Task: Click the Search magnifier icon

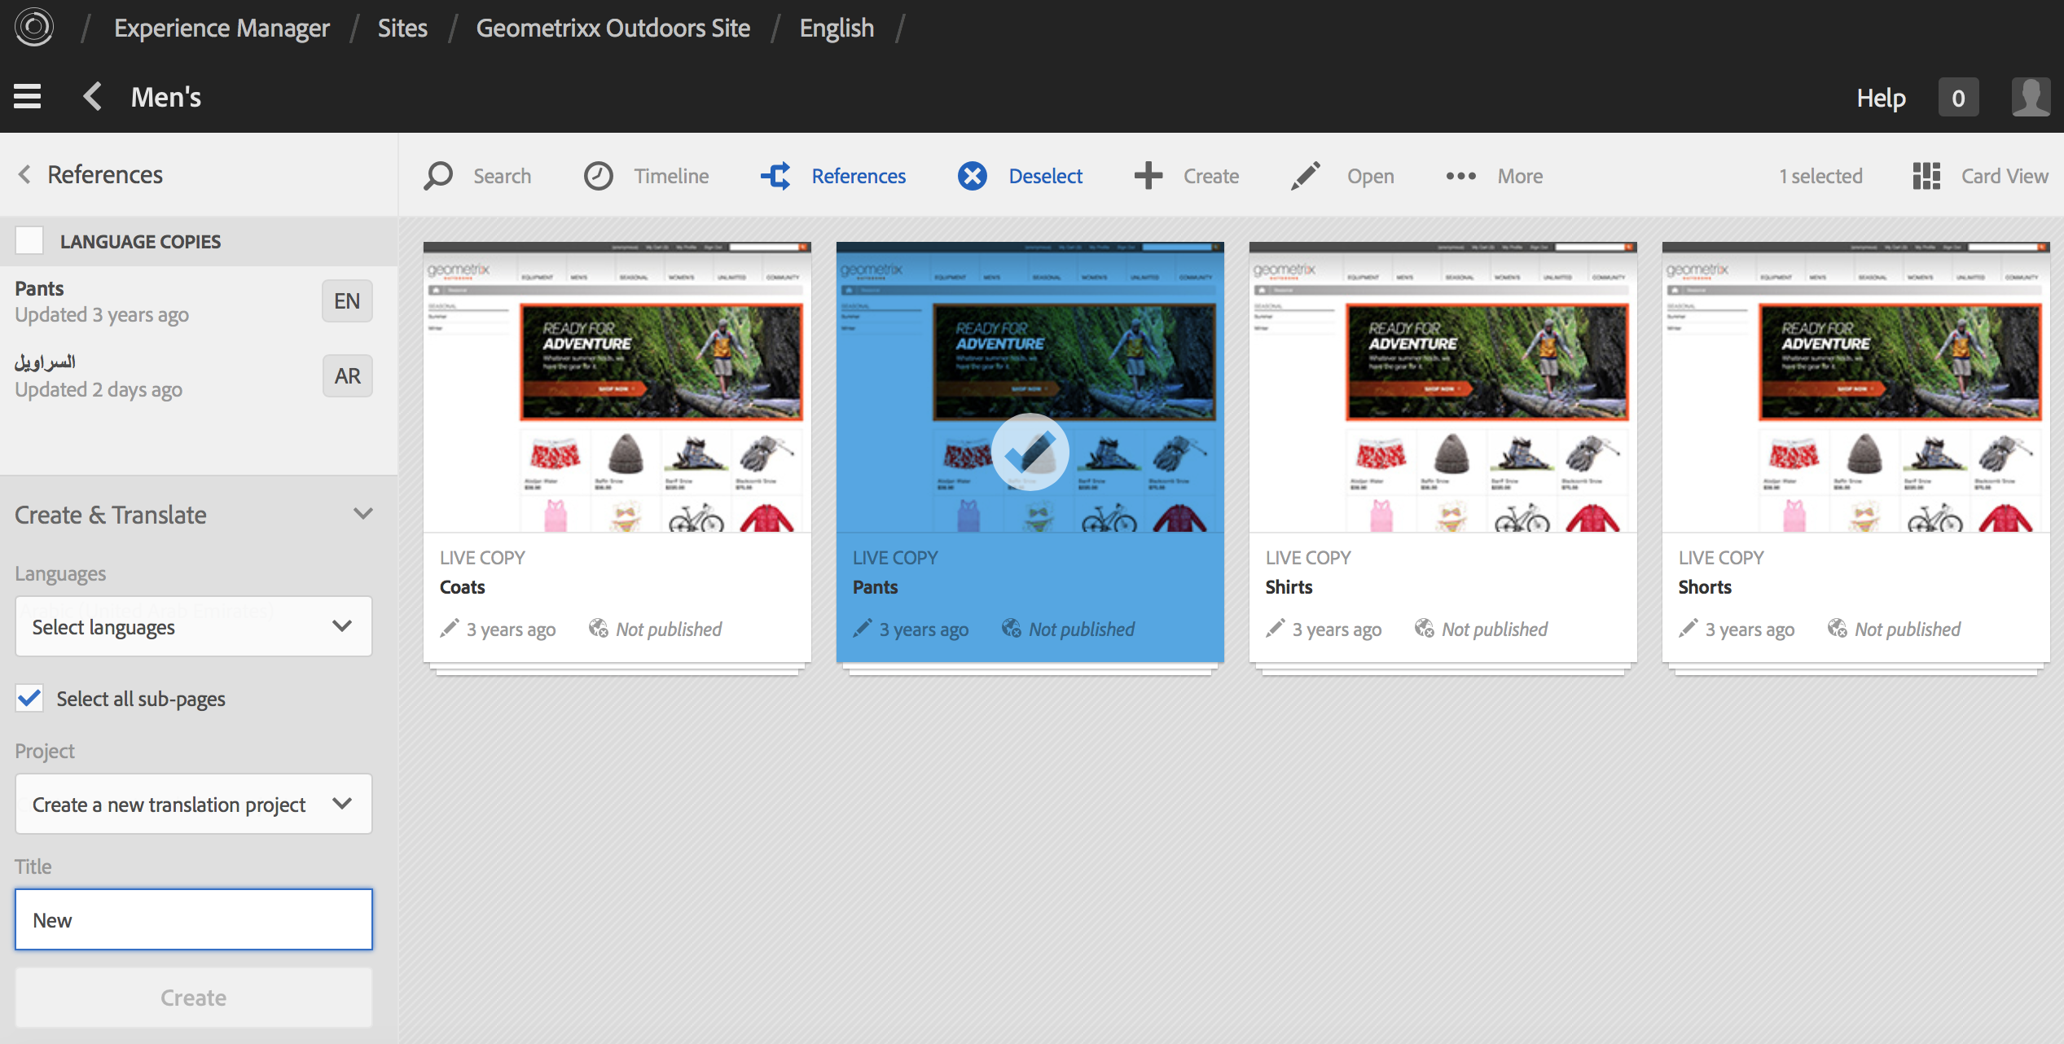Action: pos(438,176)
